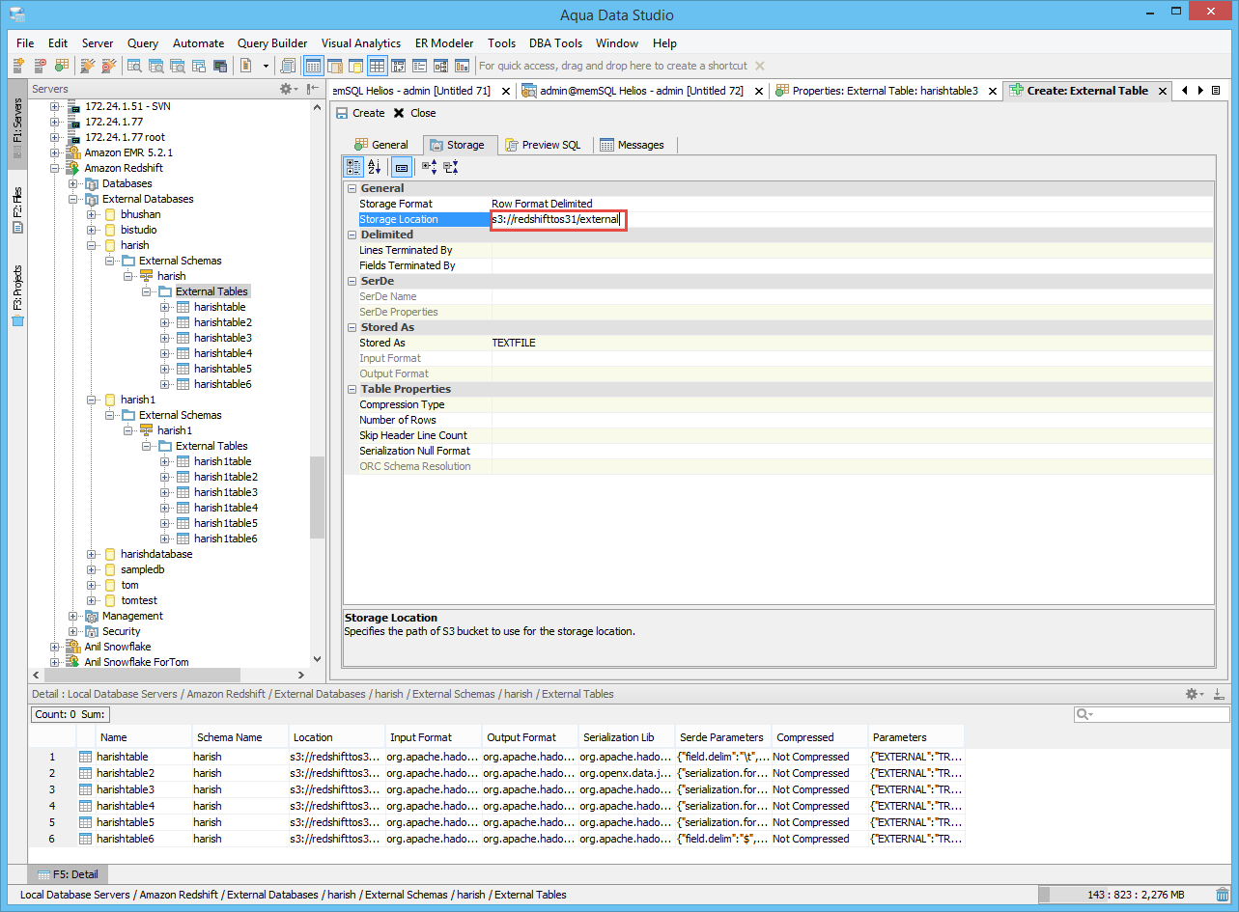Image resolution: width=1239 pixels, height=912 pixels.
Task: Toggle the highlighted table grid view icon
Action: point(377,66)
